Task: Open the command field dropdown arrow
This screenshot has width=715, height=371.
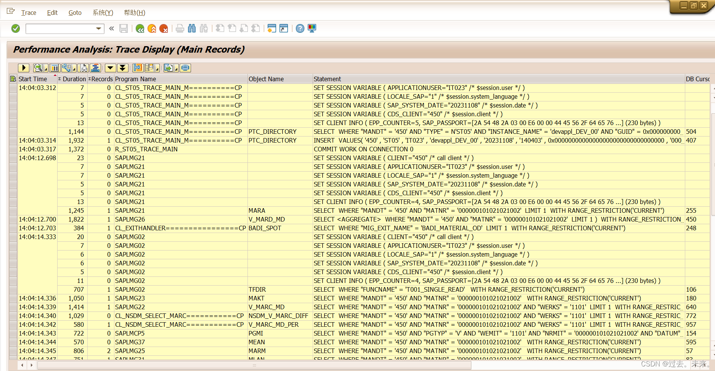Action: [x=99, y=29]
